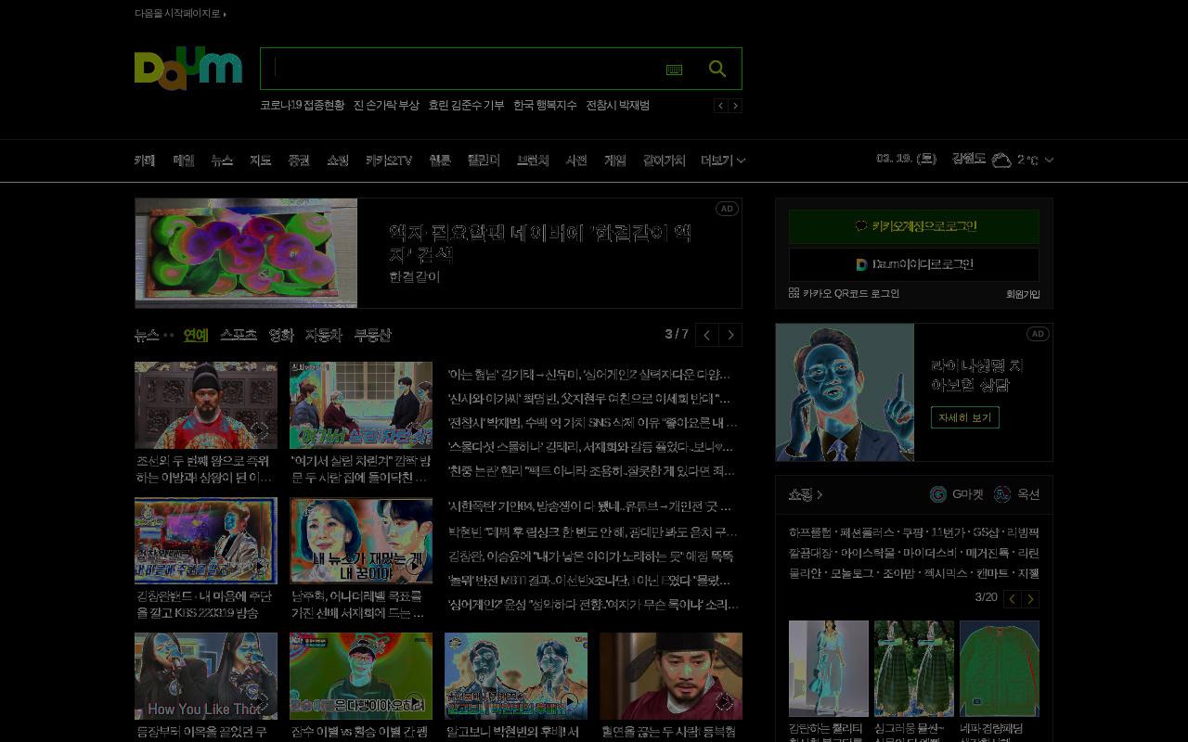The height and width of the screenshot is (742, 1188).
Task: Click 카카오계정으로 로그인 button
Action: coord(914,226)
